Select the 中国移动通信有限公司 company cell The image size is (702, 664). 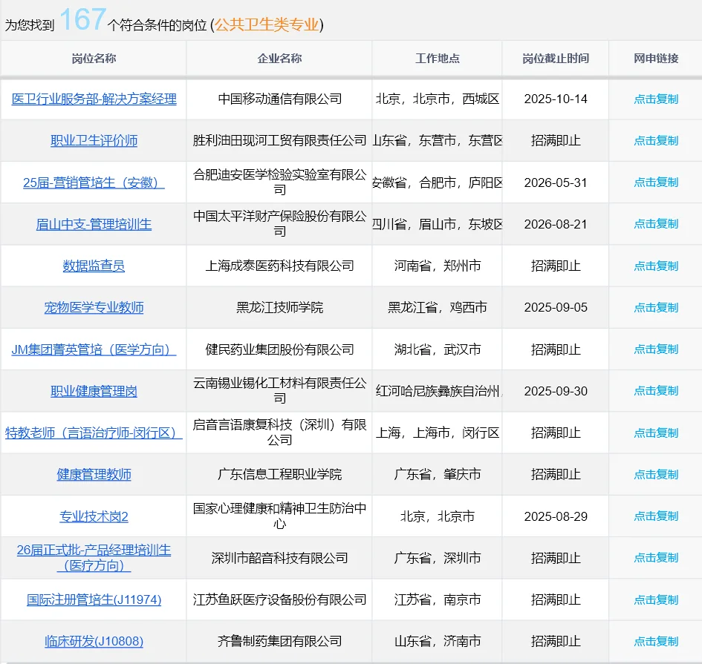[279, 99]
